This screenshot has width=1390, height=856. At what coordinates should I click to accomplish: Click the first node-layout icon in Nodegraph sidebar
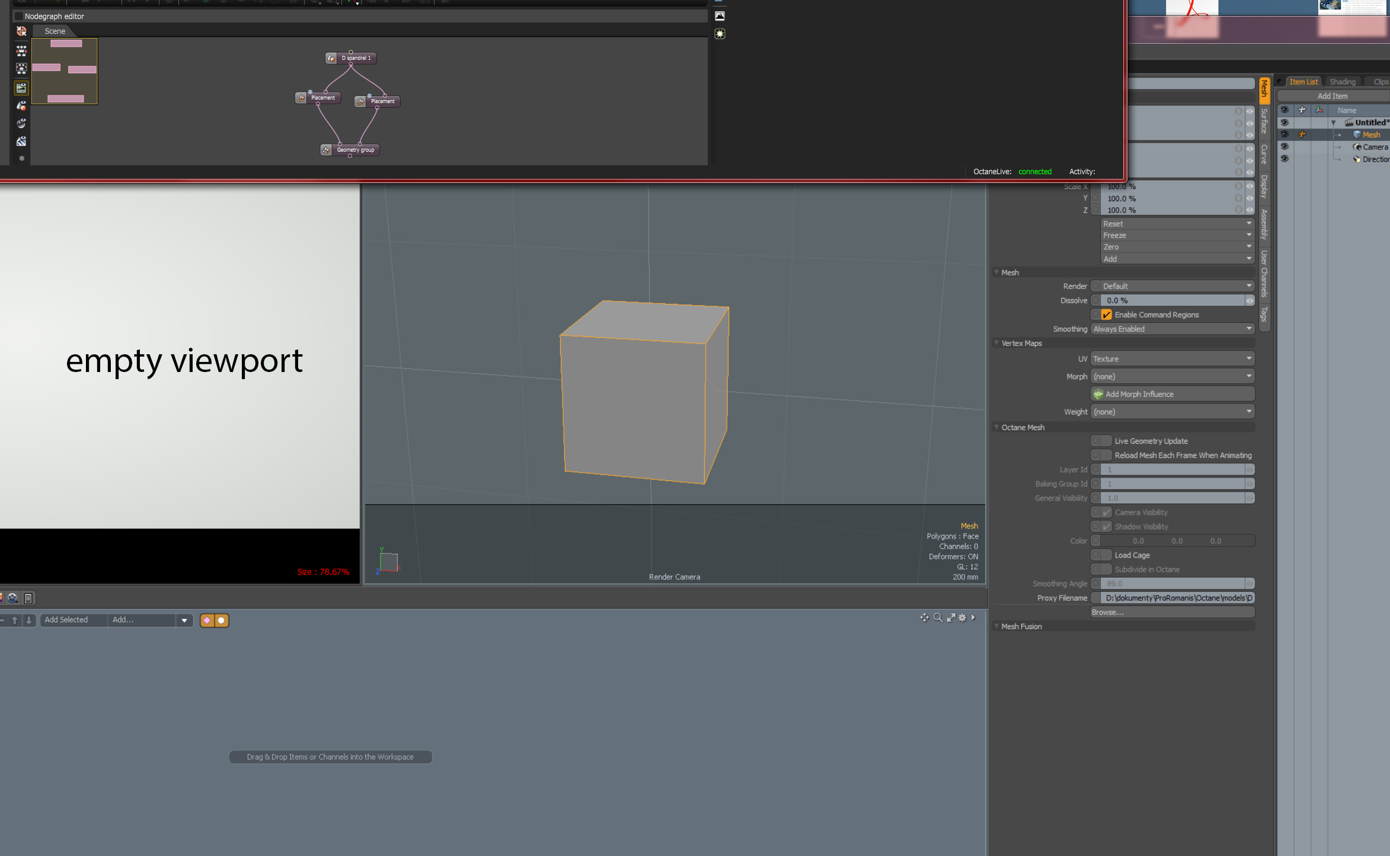(21, 51)
